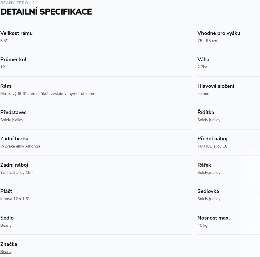Click the Innova 12 x 1,5" tire value
This screenshot has width=260, height=257.
(15, 199)
